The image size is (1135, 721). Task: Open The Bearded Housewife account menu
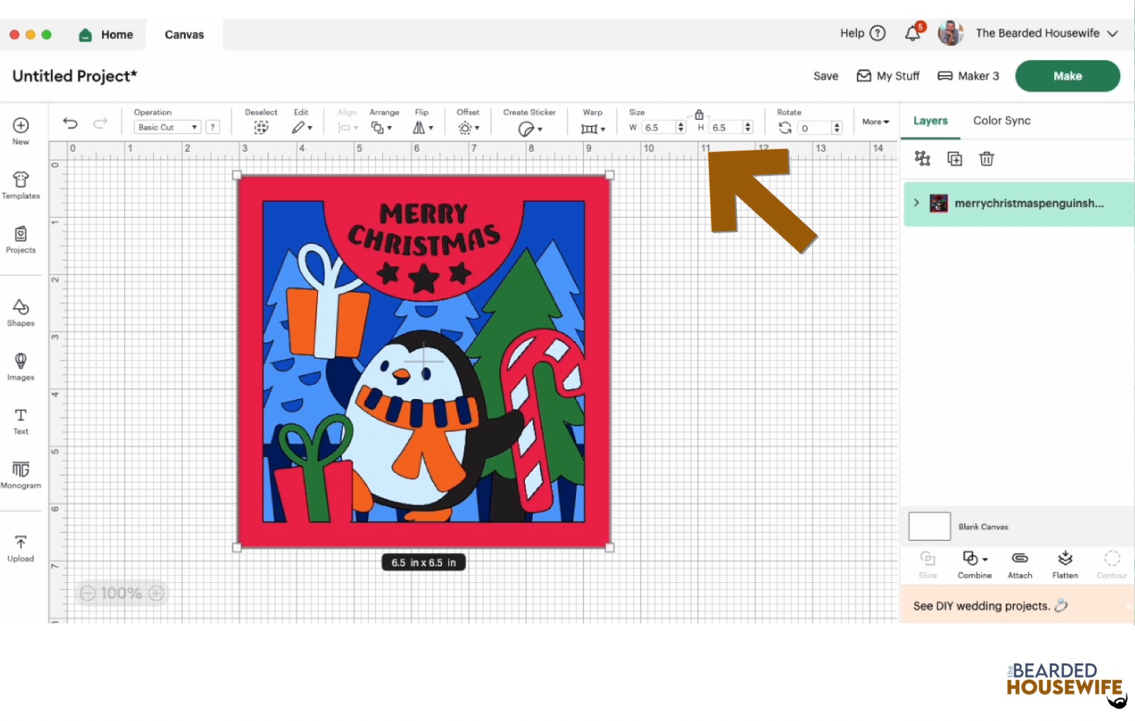click(x=1046, y=33)
